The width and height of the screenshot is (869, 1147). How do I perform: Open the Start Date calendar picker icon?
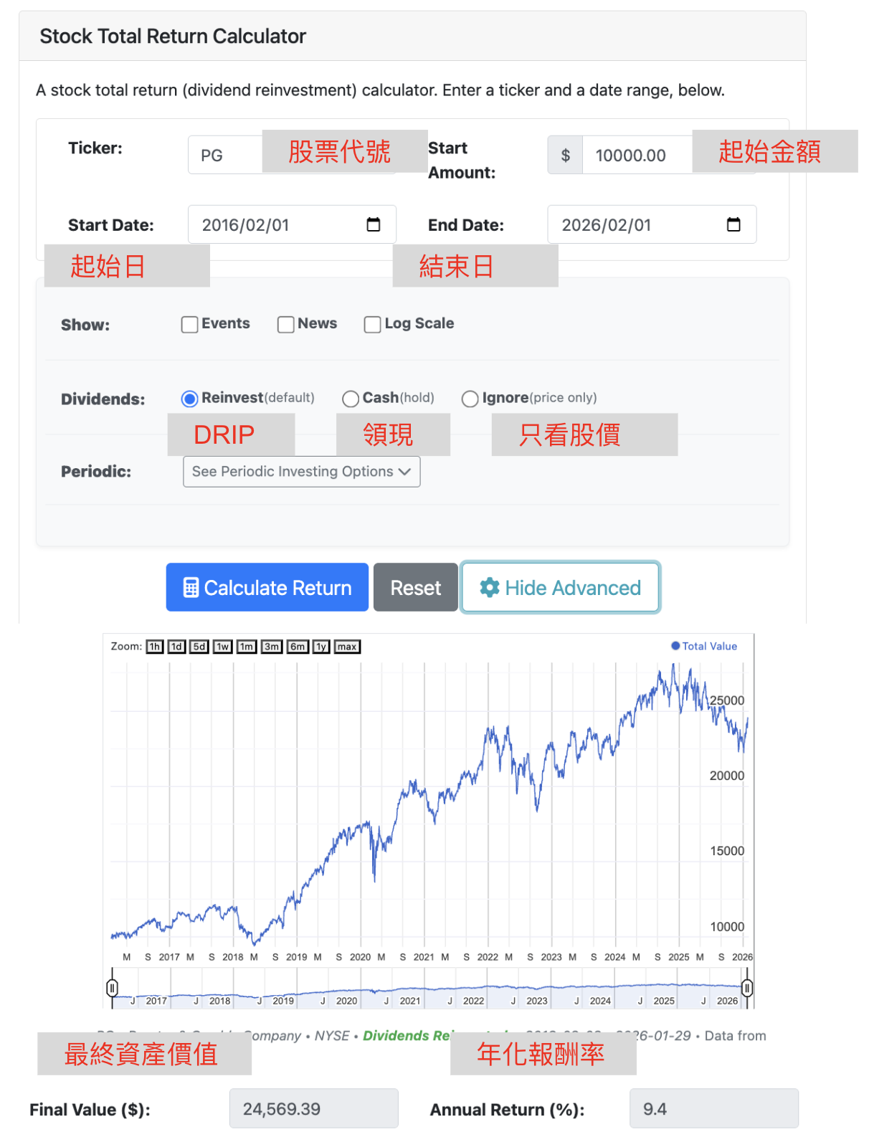tap(374, 224)
